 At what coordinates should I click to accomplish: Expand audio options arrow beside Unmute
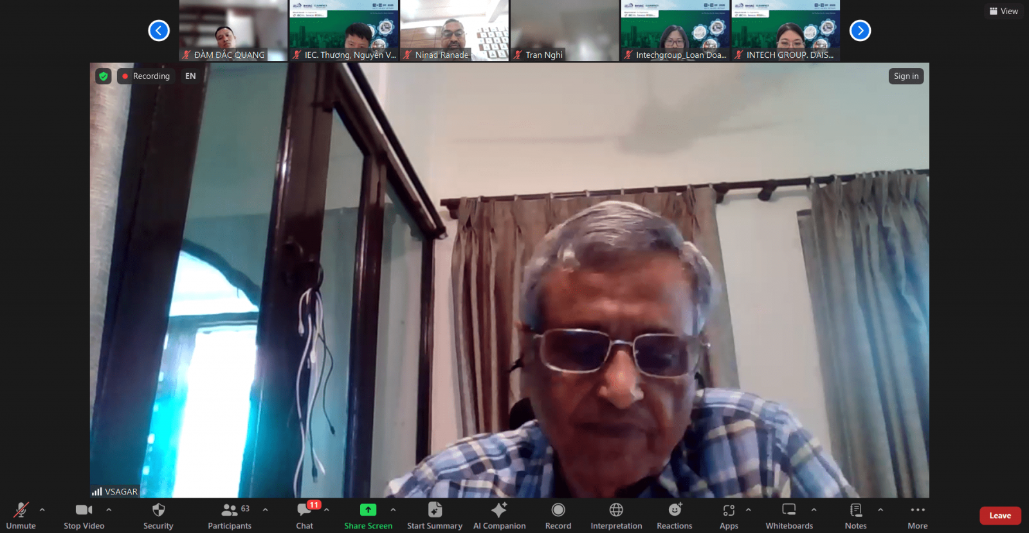42,510
